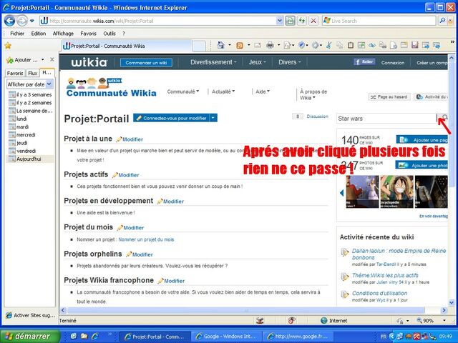Click the Print icon in command bar
This screenshot has height=343, width=458.
[x=271, y=45]
